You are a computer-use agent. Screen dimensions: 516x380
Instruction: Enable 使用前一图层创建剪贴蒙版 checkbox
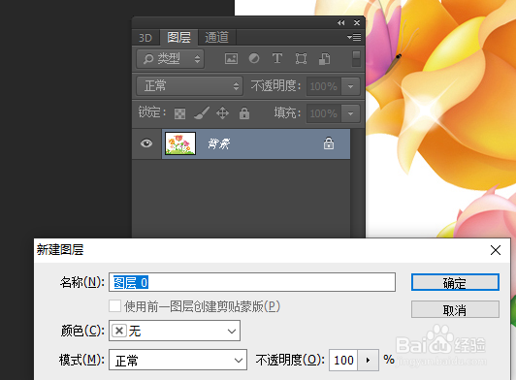[114, 306]
